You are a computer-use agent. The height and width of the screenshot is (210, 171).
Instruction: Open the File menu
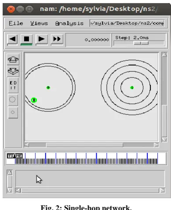click(x=16, y=23)
